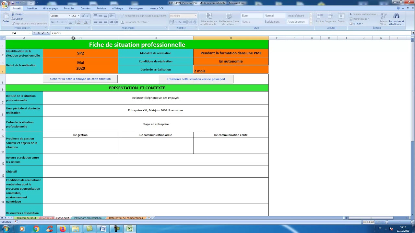
Task: Undo the last action
Action: click(x=18, y=3)
